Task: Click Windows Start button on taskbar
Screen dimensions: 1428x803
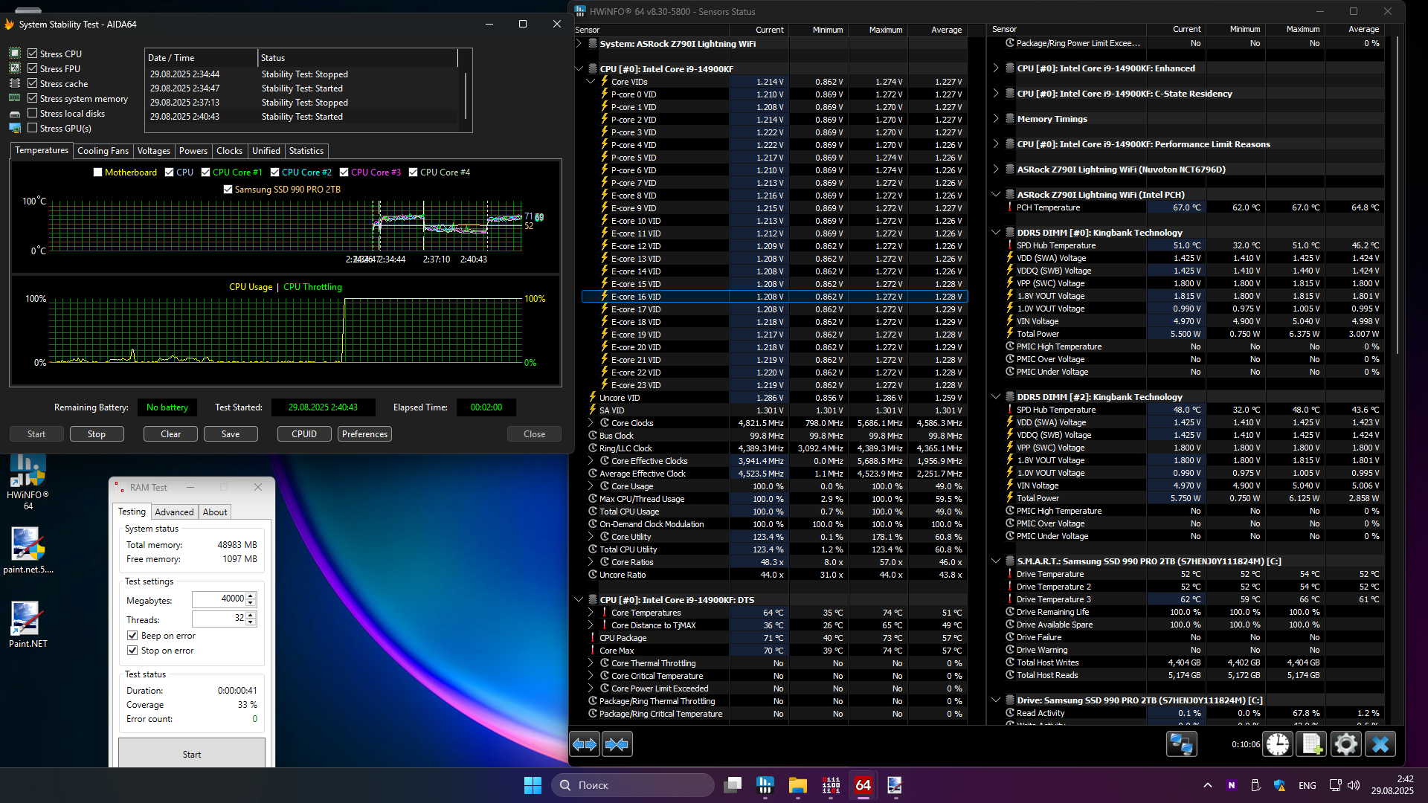Action: 533,785
